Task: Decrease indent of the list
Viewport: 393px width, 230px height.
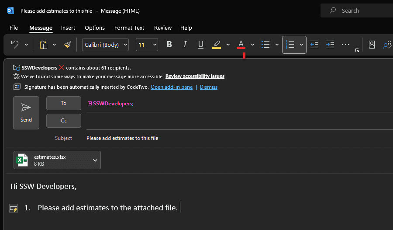Action: tap(314, 45)
